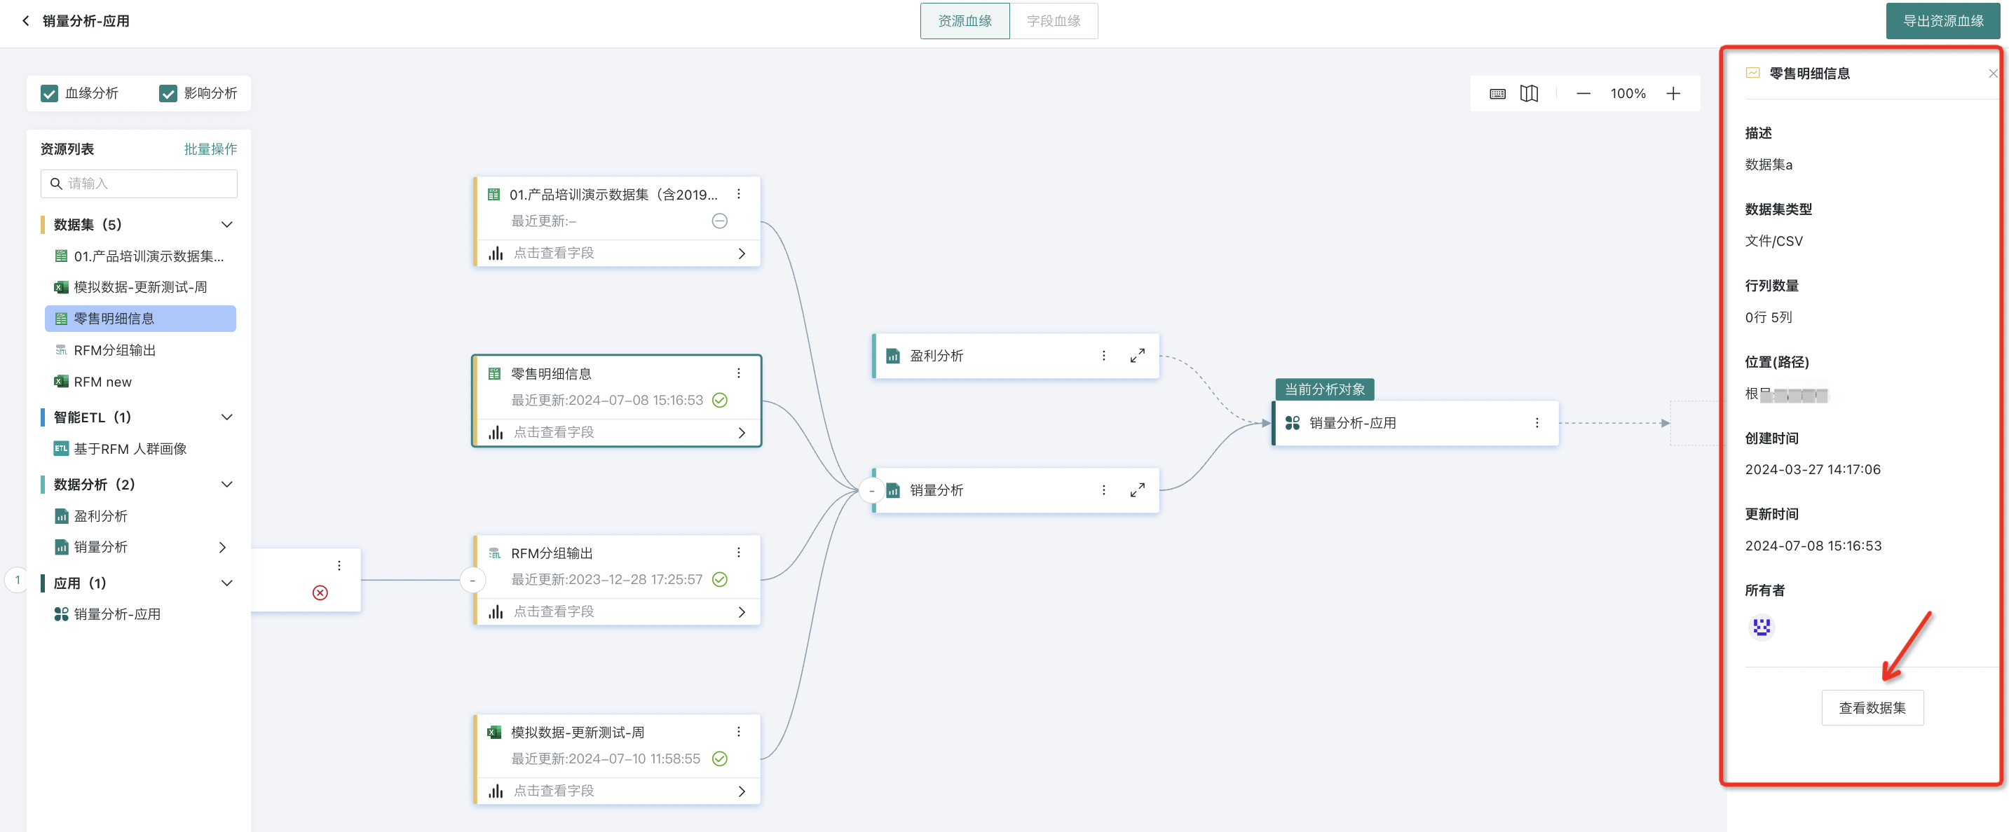Switch to the 字段血缘 tab
This screenshot has height=832, width=2009.
[1054, 21]
